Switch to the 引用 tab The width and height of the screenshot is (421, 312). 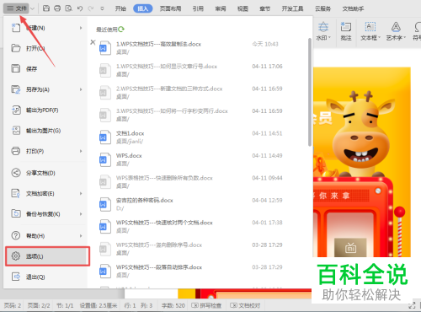(198, 8)
